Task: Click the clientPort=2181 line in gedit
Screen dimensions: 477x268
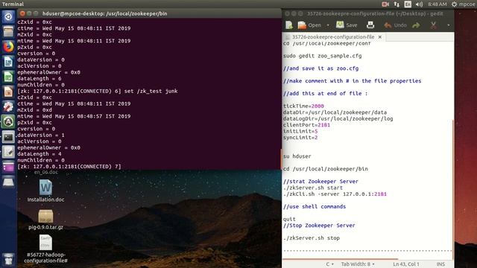Action: [306, 125]
